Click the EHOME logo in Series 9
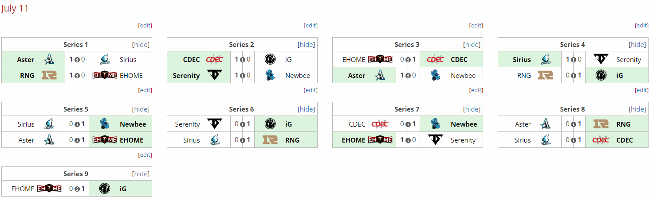This screenshot has height=197, width=649. [49, 189]
